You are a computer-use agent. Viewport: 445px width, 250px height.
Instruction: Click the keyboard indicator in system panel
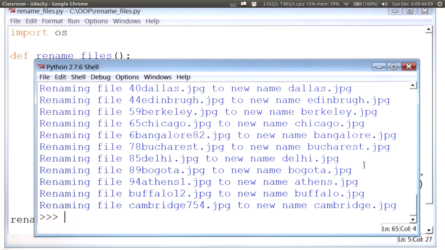click(x=233, y=4)
